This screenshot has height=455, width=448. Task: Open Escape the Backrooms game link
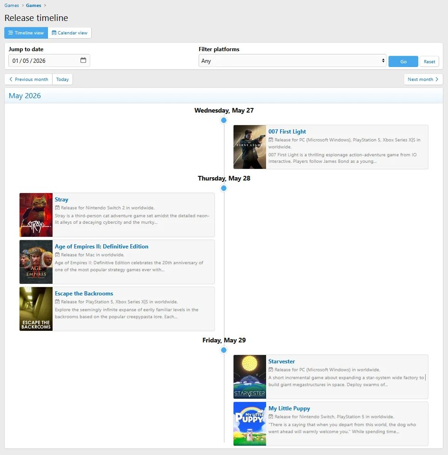[x=84, y=294]
